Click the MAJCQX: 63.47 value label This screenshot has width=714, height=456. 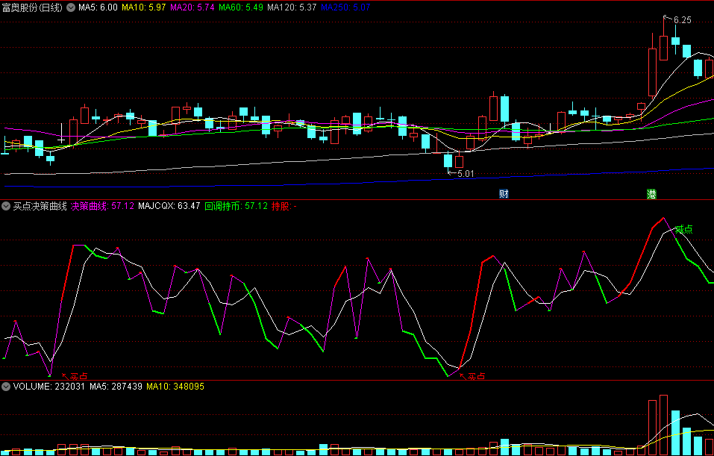169,207
